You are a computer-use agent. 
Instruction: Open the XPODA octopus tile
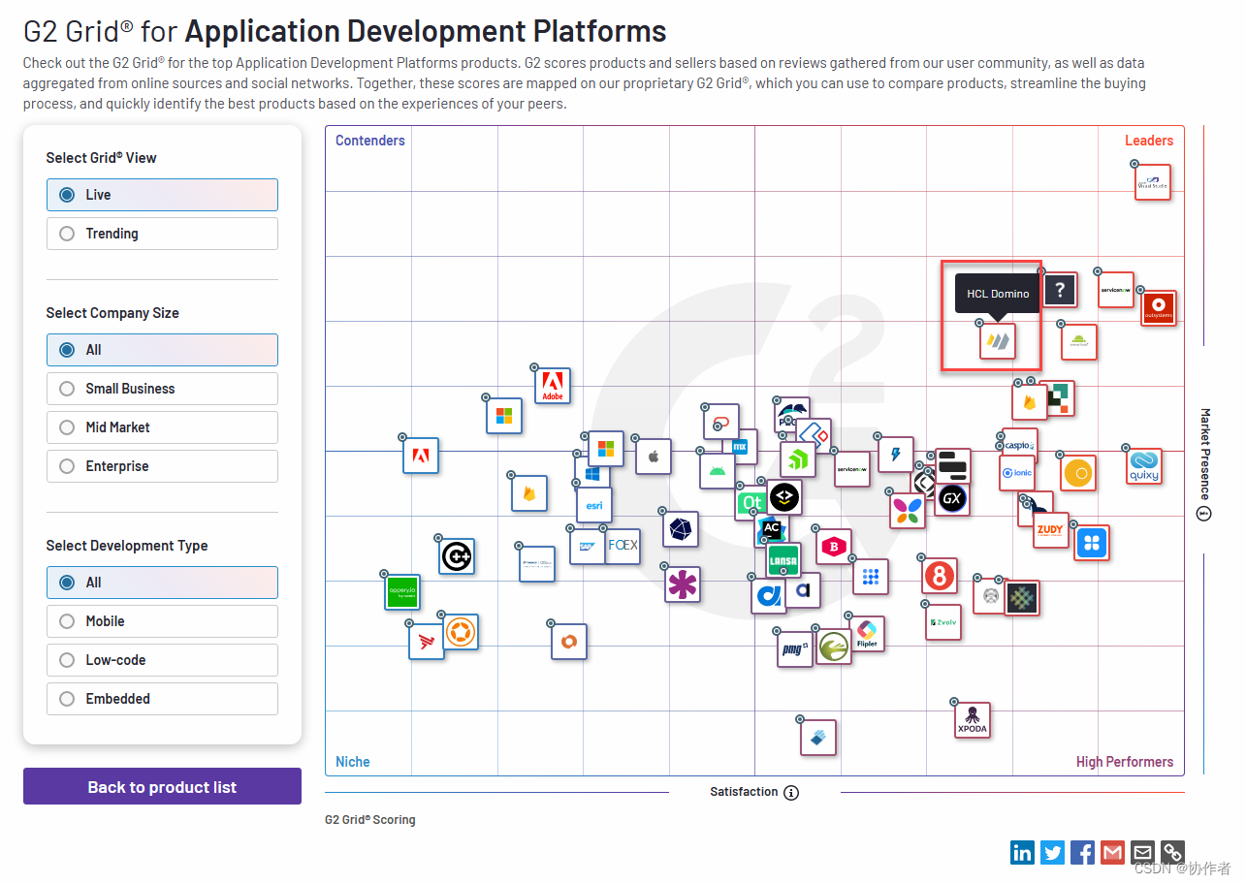click(973, 719)
